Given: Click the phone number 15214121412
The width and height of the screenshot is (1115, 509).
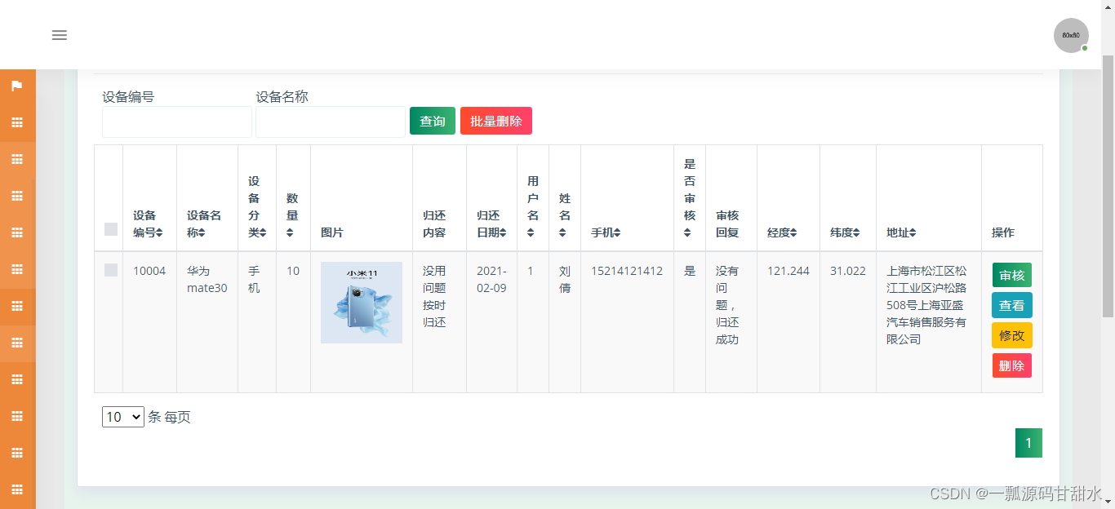Looking at the screenshot, I should [x=627, y=271].
